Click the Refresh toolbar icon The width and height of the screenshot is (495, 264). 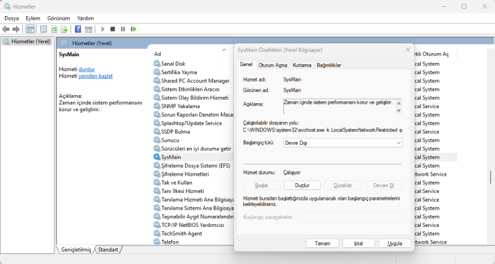(54, 29)
